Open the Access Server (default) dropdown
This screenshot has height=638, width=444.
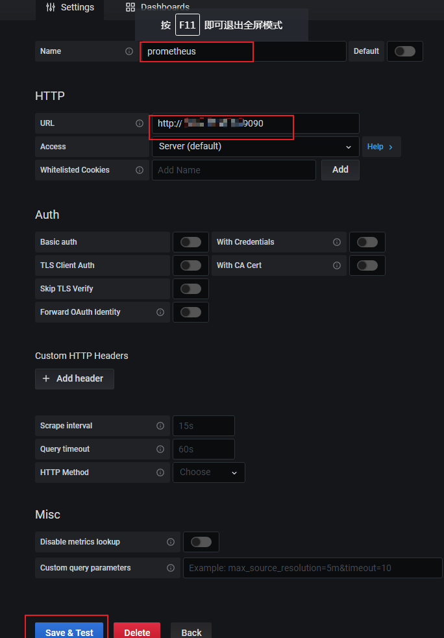(255, 147)
